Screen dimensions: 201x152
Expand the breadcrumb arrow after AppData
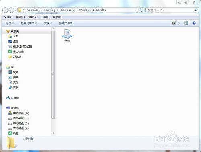point(41,10)
